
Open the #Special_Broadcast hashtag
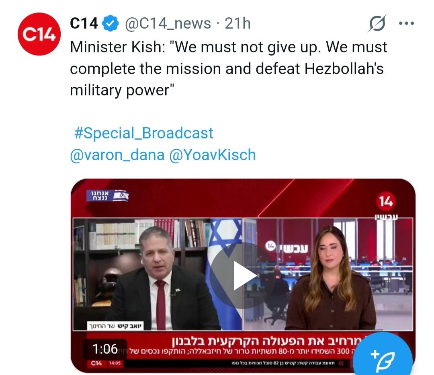point(143,133)
